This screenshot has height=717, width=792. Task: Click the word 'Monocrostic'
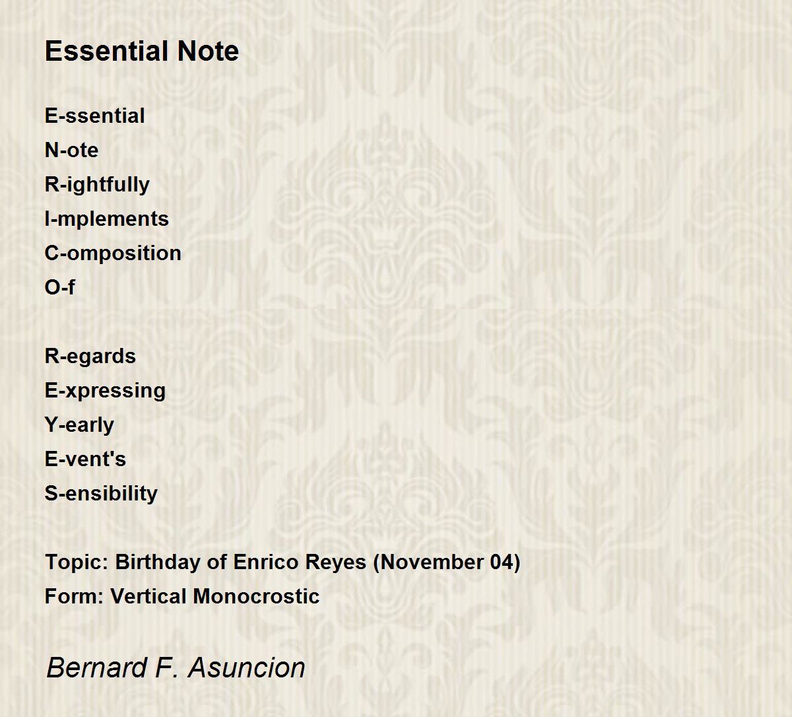[256, 596]
